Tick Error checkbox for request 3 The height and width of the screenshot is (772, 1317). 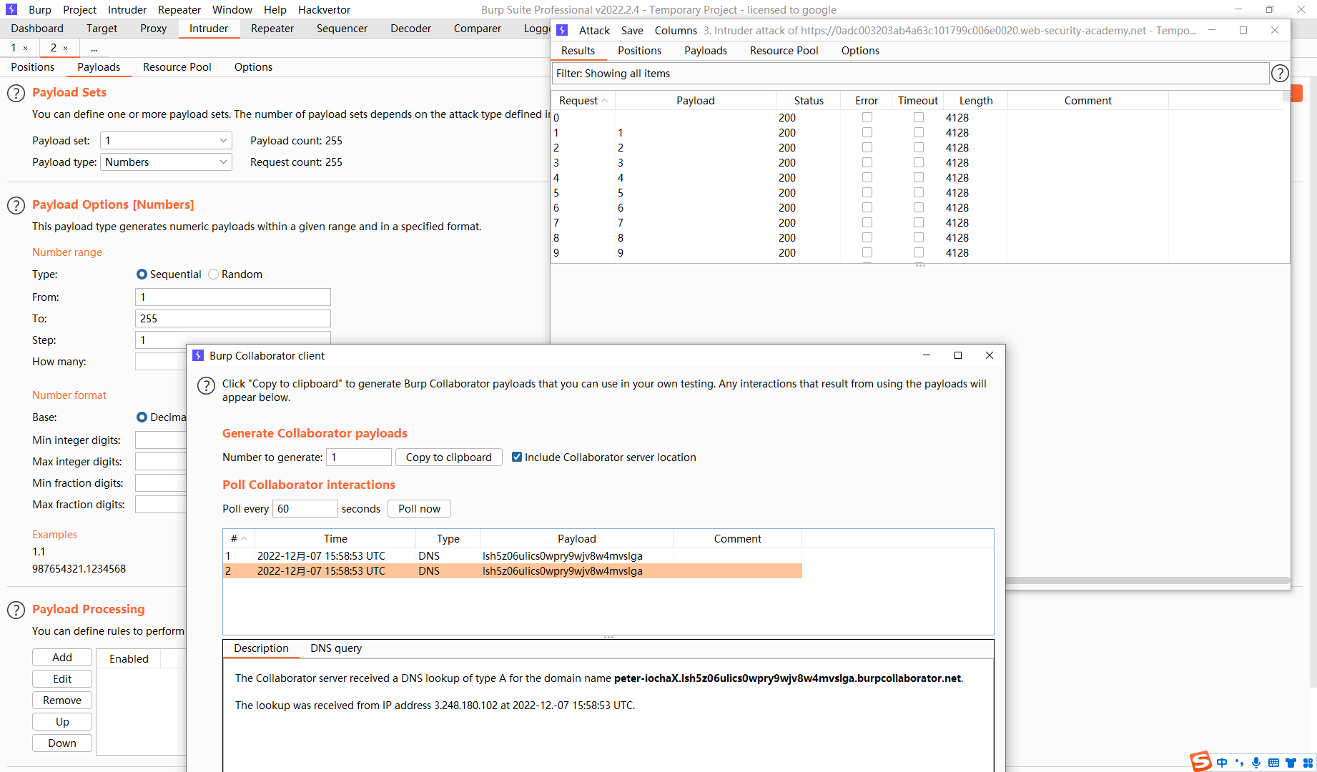coord(867,162)
